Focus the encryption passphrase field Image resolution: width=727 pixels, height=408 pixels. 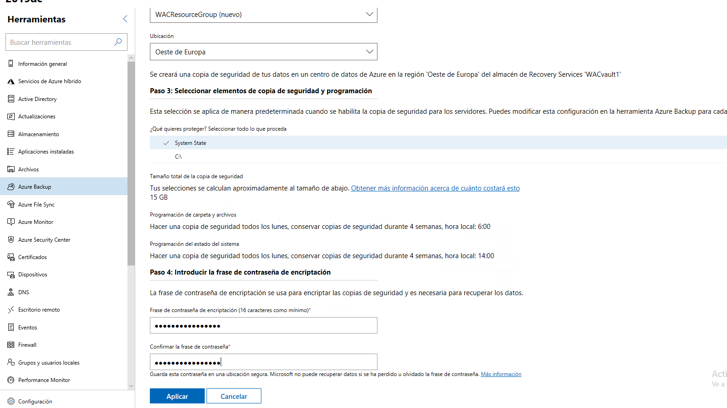[x=263, y=326]
